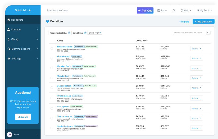Click the Import link
218x139 pixels.
(x=184, y=21)
